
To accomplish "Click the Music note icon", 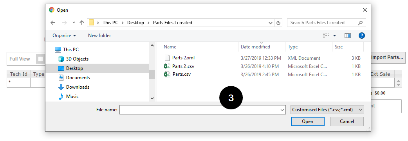I will click(61, 96).
